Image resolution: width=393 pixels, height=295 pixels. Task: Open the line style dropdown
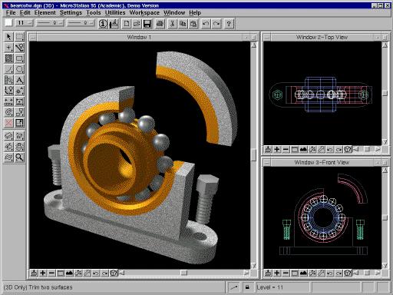point(50,23)
